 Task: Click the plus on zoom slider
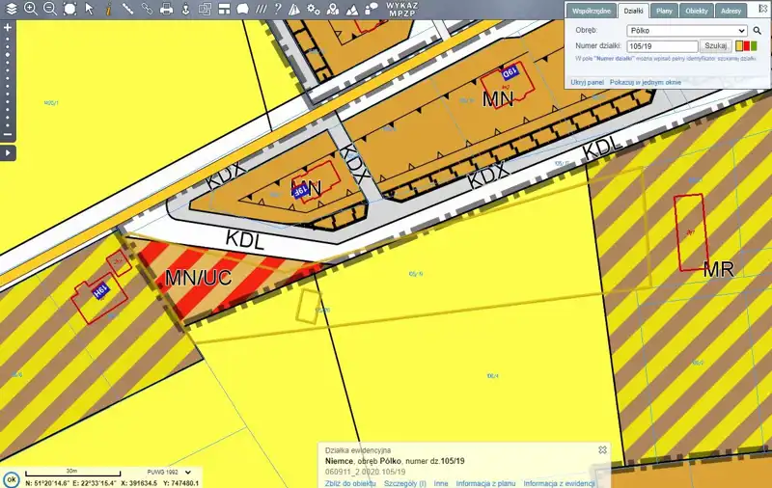pos(8,28)
